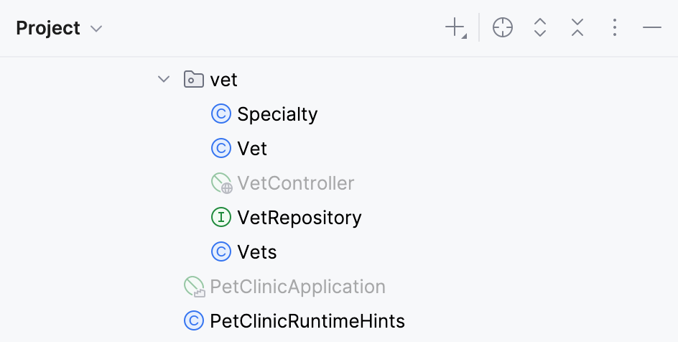Screen dimensions: 678x342
Task: Select PetClinicRuntimeHints in the tree
Action: [x=307, y=320]
